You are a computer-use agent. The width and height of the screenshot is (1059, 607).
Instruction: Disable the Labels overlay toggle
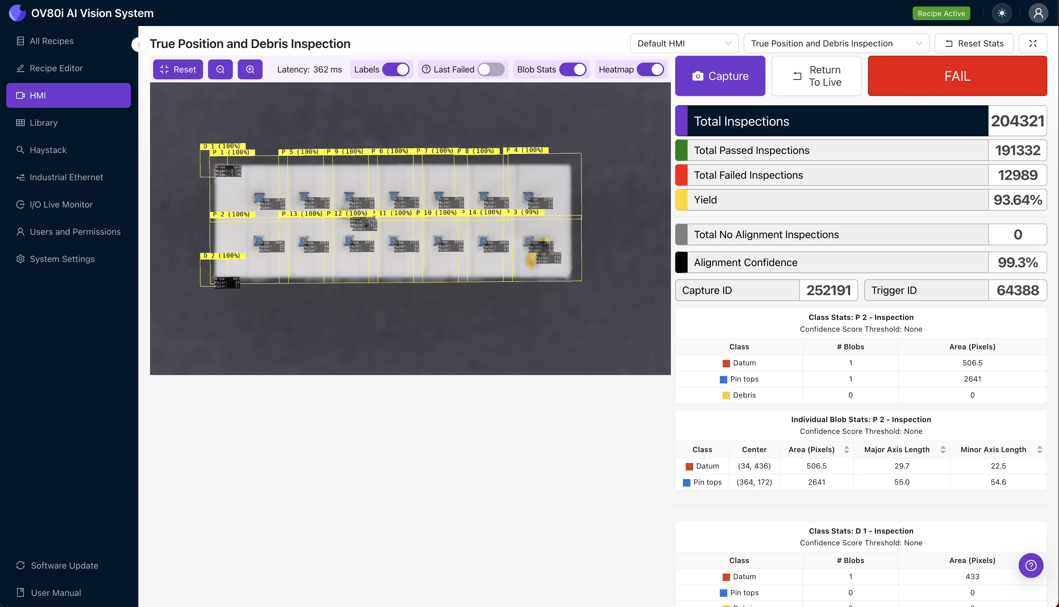tap(397, 69)
